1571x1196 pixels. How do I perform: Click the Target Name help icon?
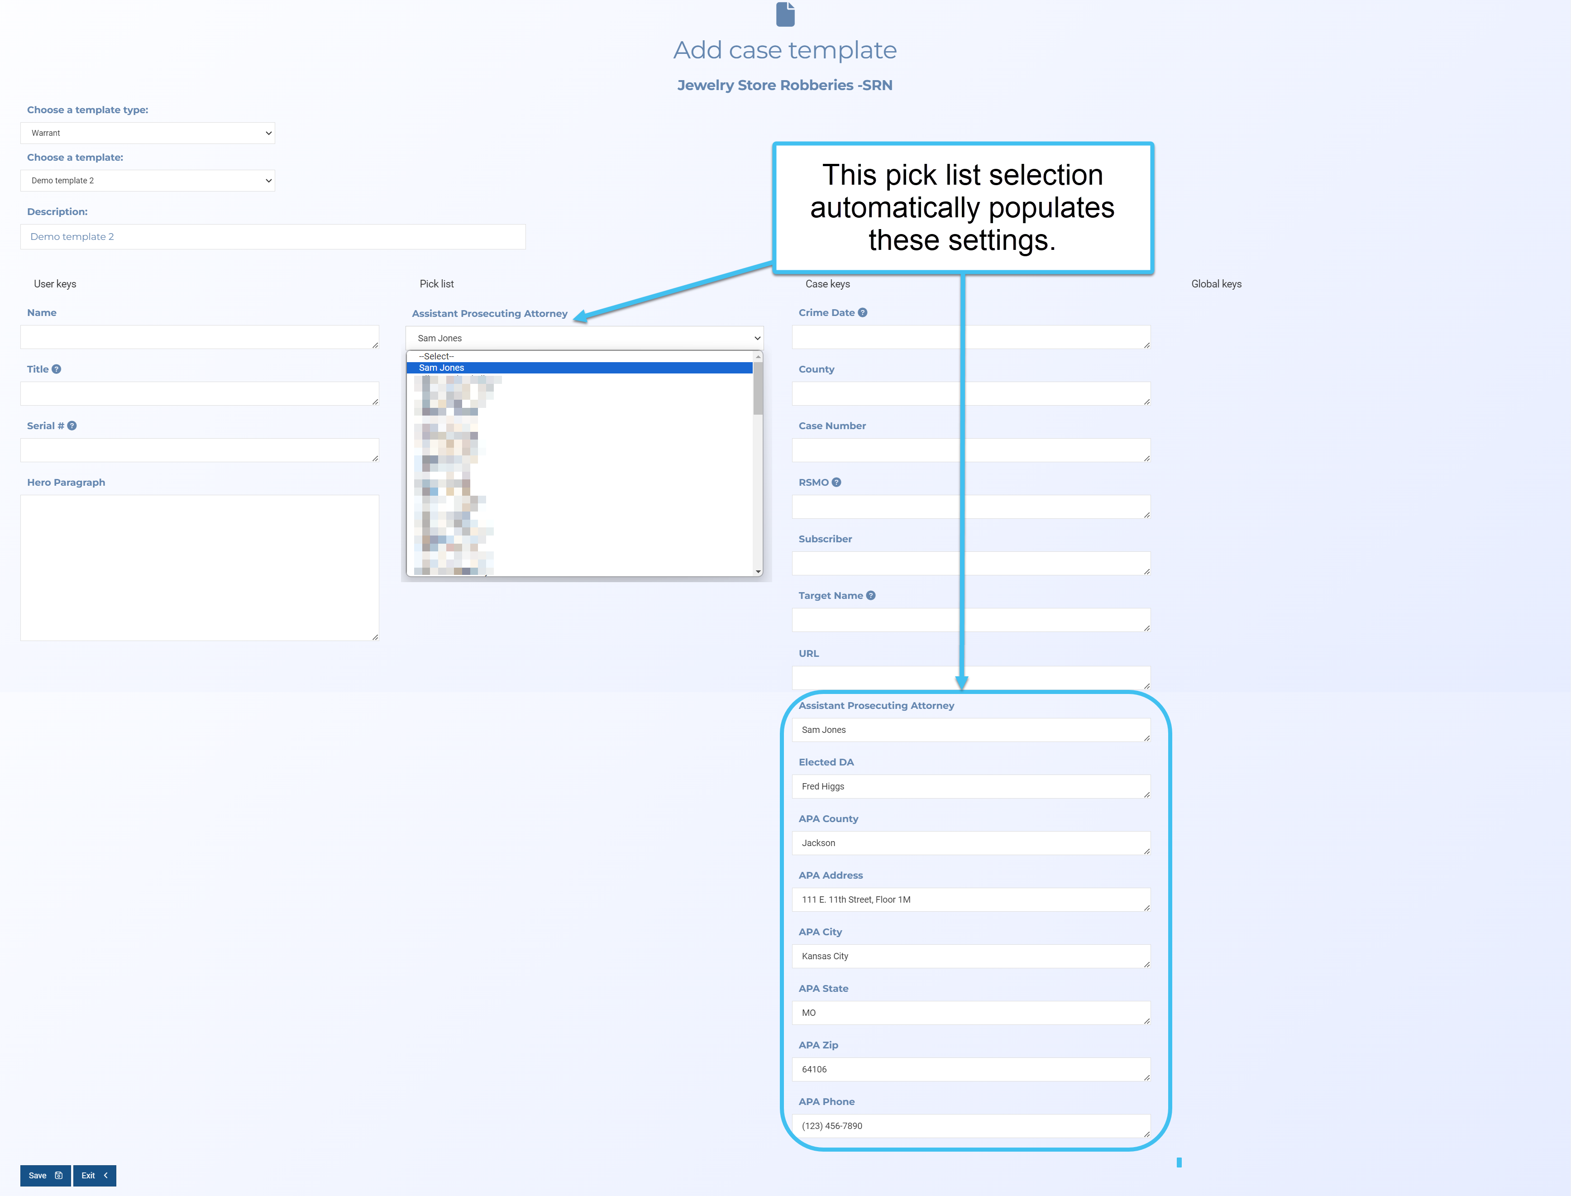pyautogui.click(x=870, y=595)
